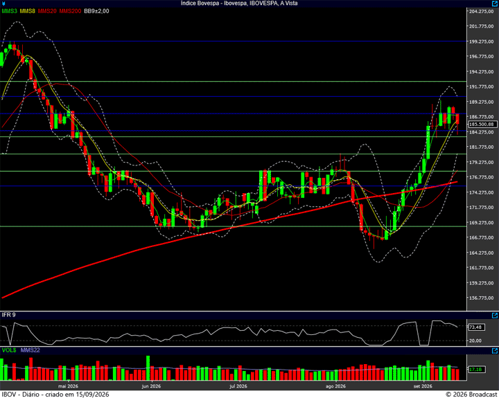This screenshot has height=398, width=499.
Task: Open the blue chart menu arrow icon
Action: pyautogui.click(x=3, y=3)
